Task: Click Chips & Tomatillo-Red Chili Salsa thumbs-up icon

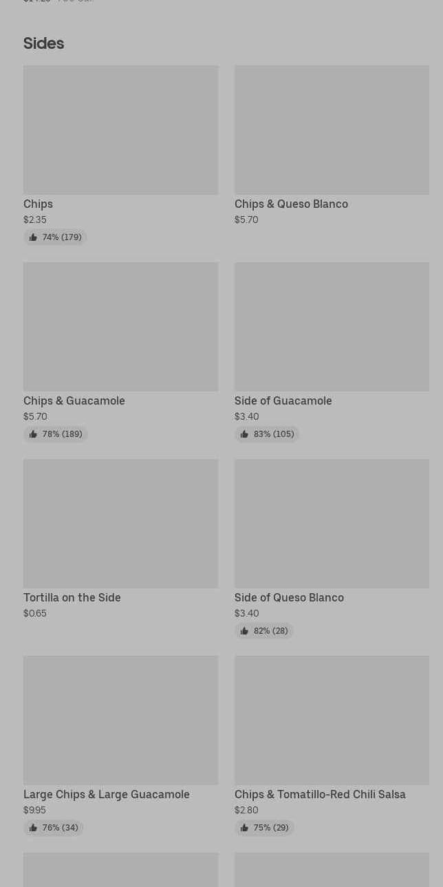Action: 244,828
